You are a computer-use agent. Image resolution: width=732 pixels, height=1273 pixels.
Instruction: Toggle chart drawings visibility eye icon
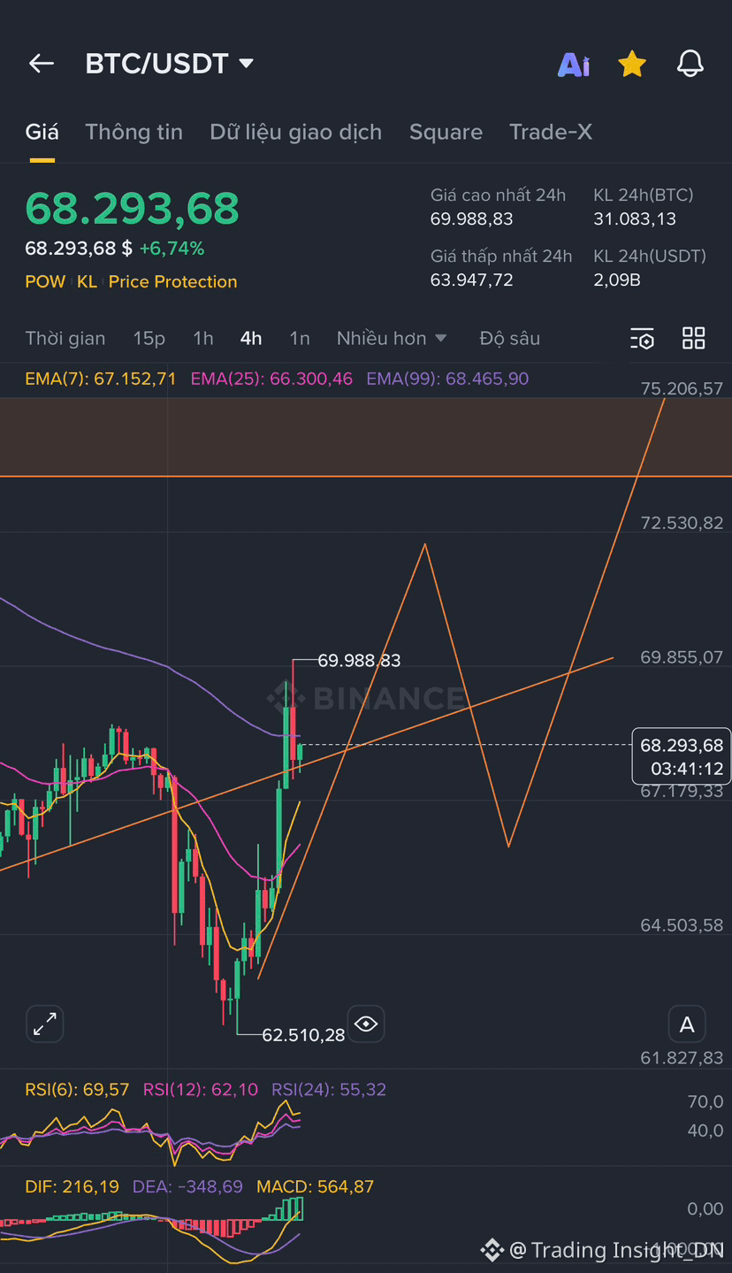(x=366, y=1024)
